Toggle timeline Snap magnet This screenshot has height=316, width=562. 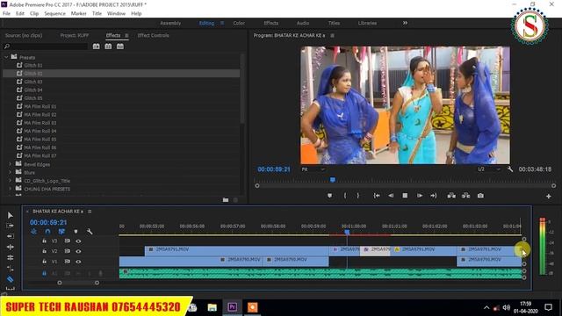click(x=47, y=232)
